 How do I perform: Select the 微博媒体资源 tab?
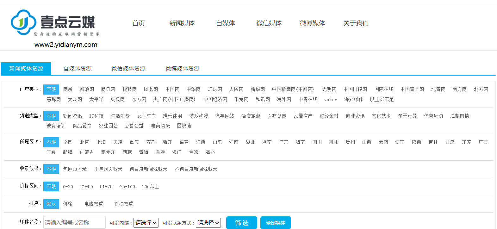(x=183, y=69)
